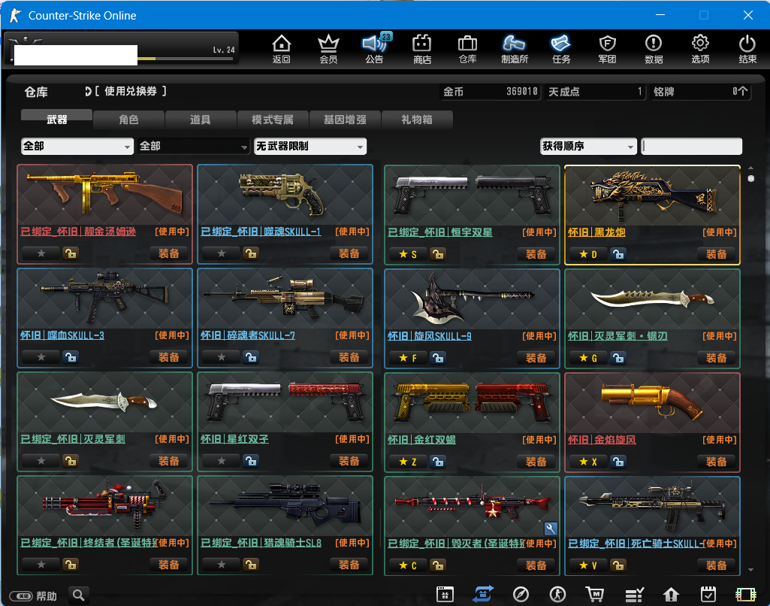Click the checklist icon in bottom bar
The height and width of the screenshot is (606, 770).
(634, 595)
